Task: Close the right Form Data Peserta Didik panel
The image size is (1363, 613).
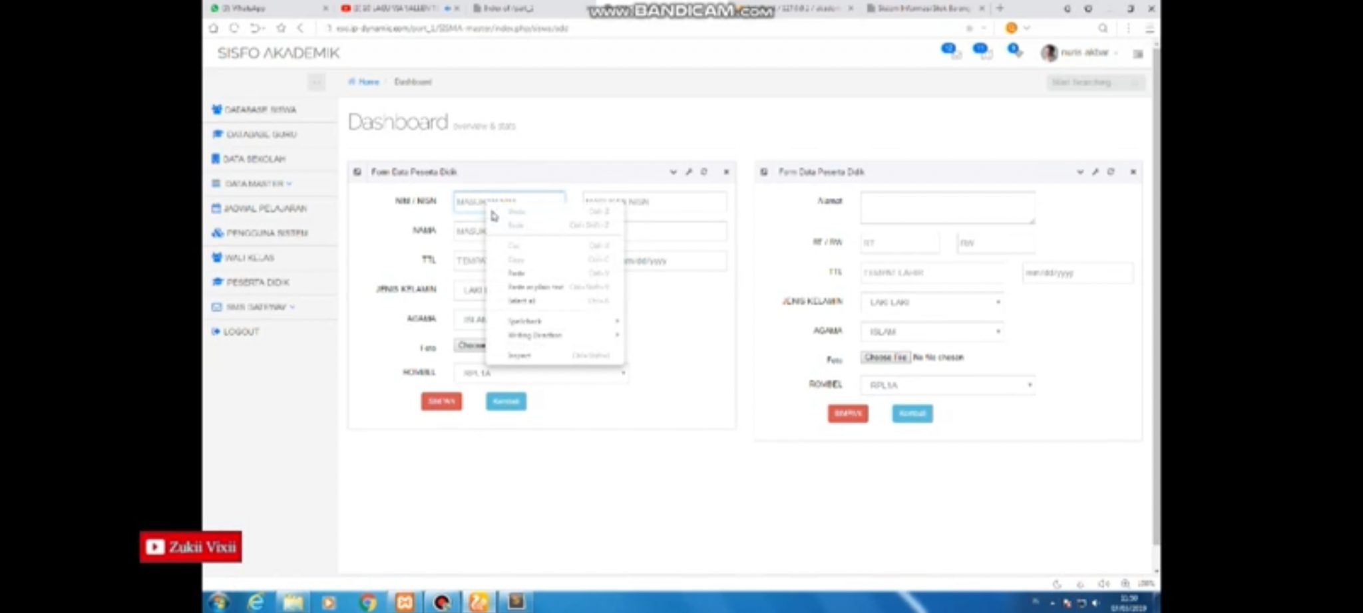Action: coord(1133,172)
